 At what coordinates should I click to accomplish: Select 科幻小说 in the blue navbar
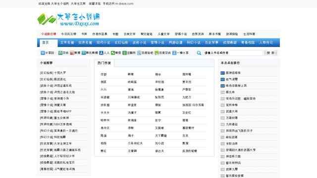(x=194, y=43)
